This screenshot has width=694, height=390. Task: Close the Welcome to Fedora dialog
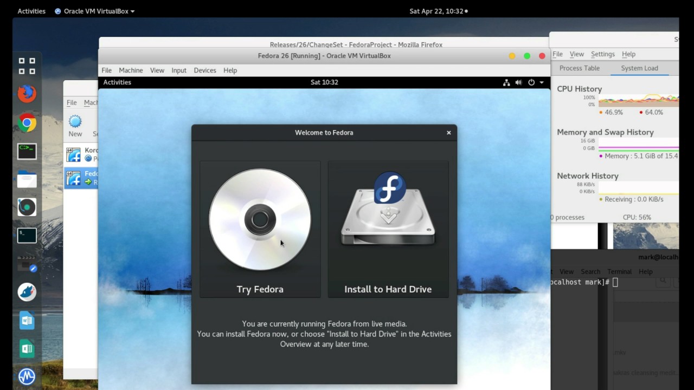[x=449, y=133]
